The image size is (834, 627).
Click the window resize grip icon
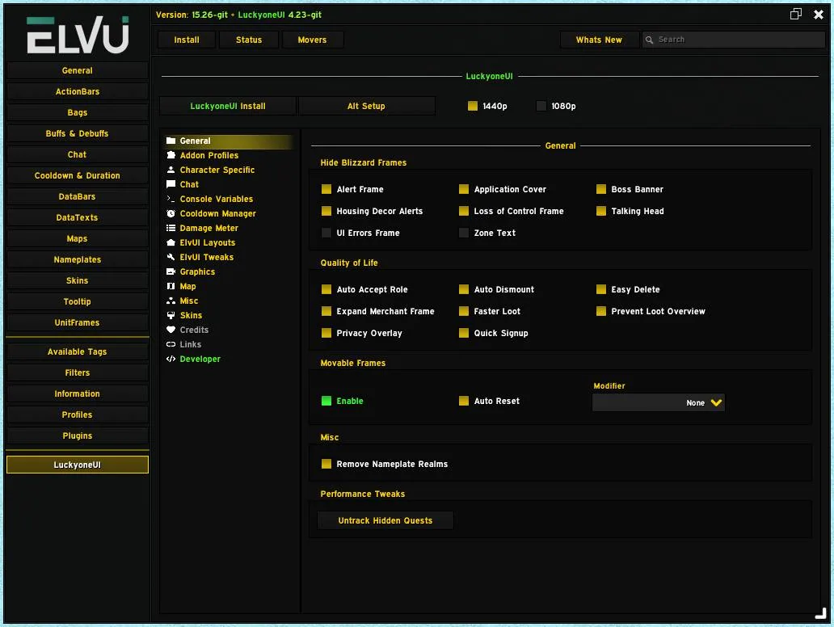(x=821, y=614)
